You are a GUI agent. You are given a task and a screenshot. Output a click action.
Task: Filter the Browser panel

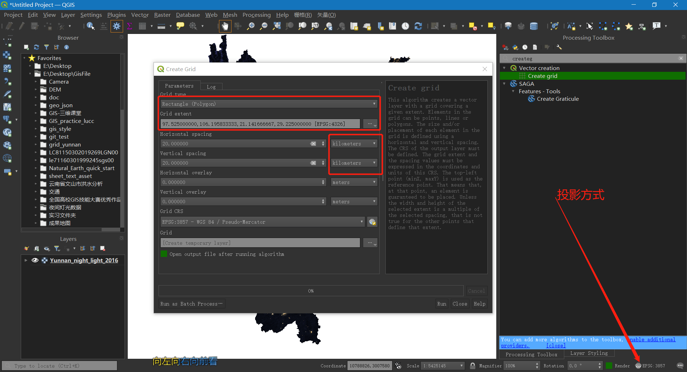click(x=46, y=47)
